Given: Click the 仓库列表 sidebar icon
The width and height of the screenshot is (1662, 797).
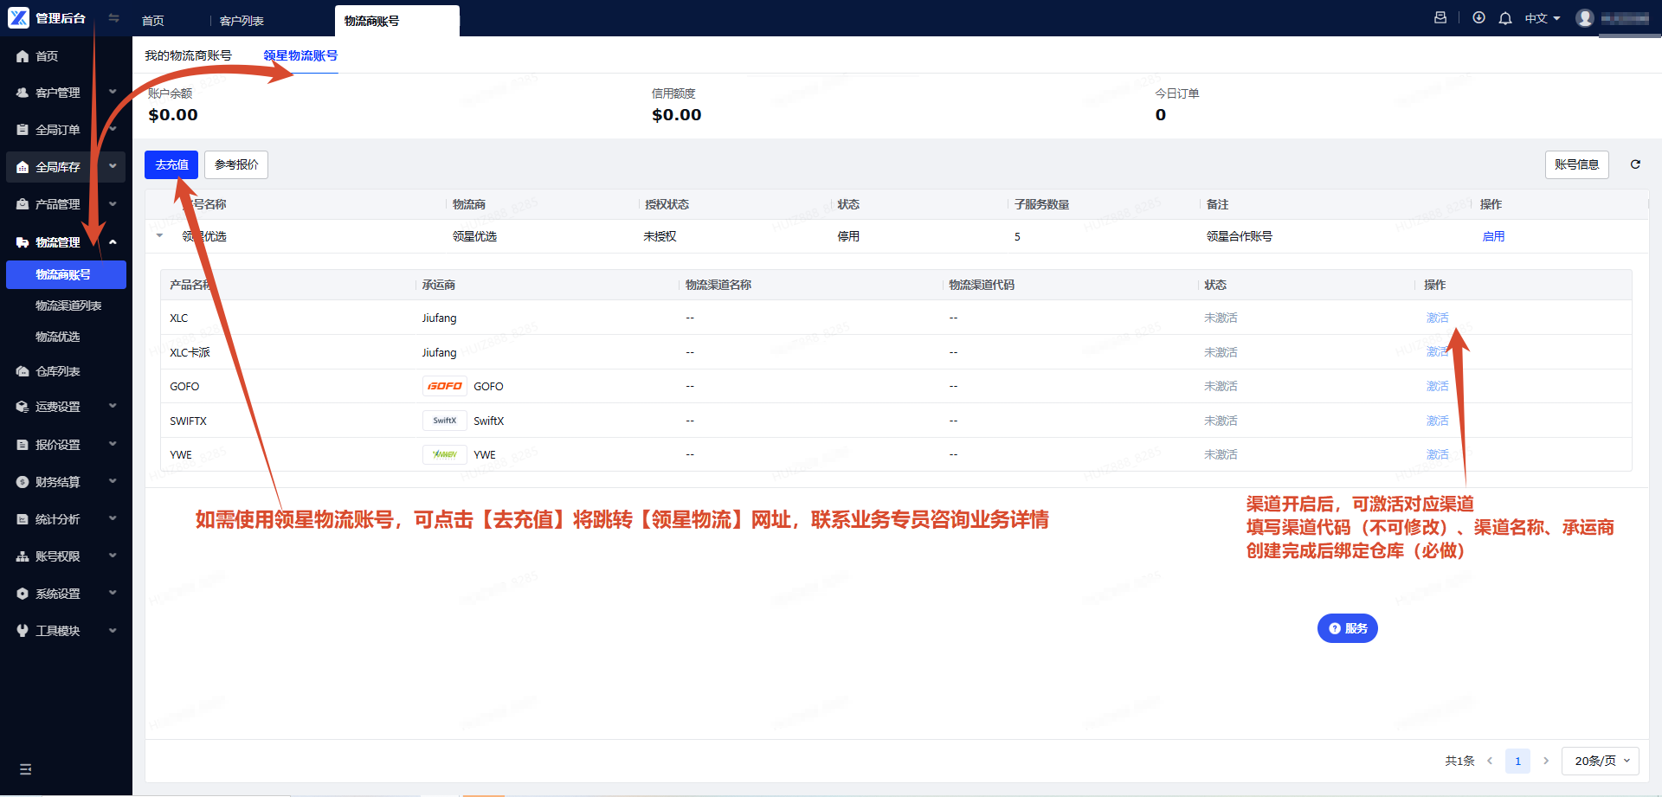Looking at the screenshot, I should pos(23,371).
